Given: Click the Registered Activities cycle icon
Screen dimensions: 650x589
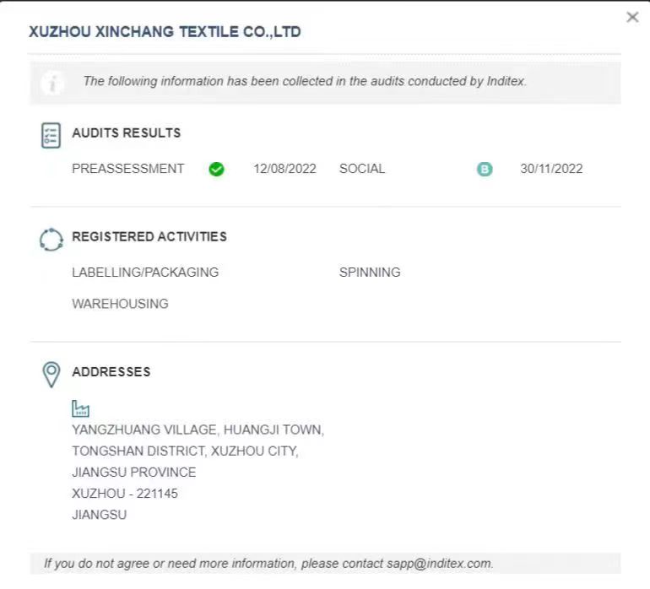Looking at the screenshot, I should tap(51, 240).
